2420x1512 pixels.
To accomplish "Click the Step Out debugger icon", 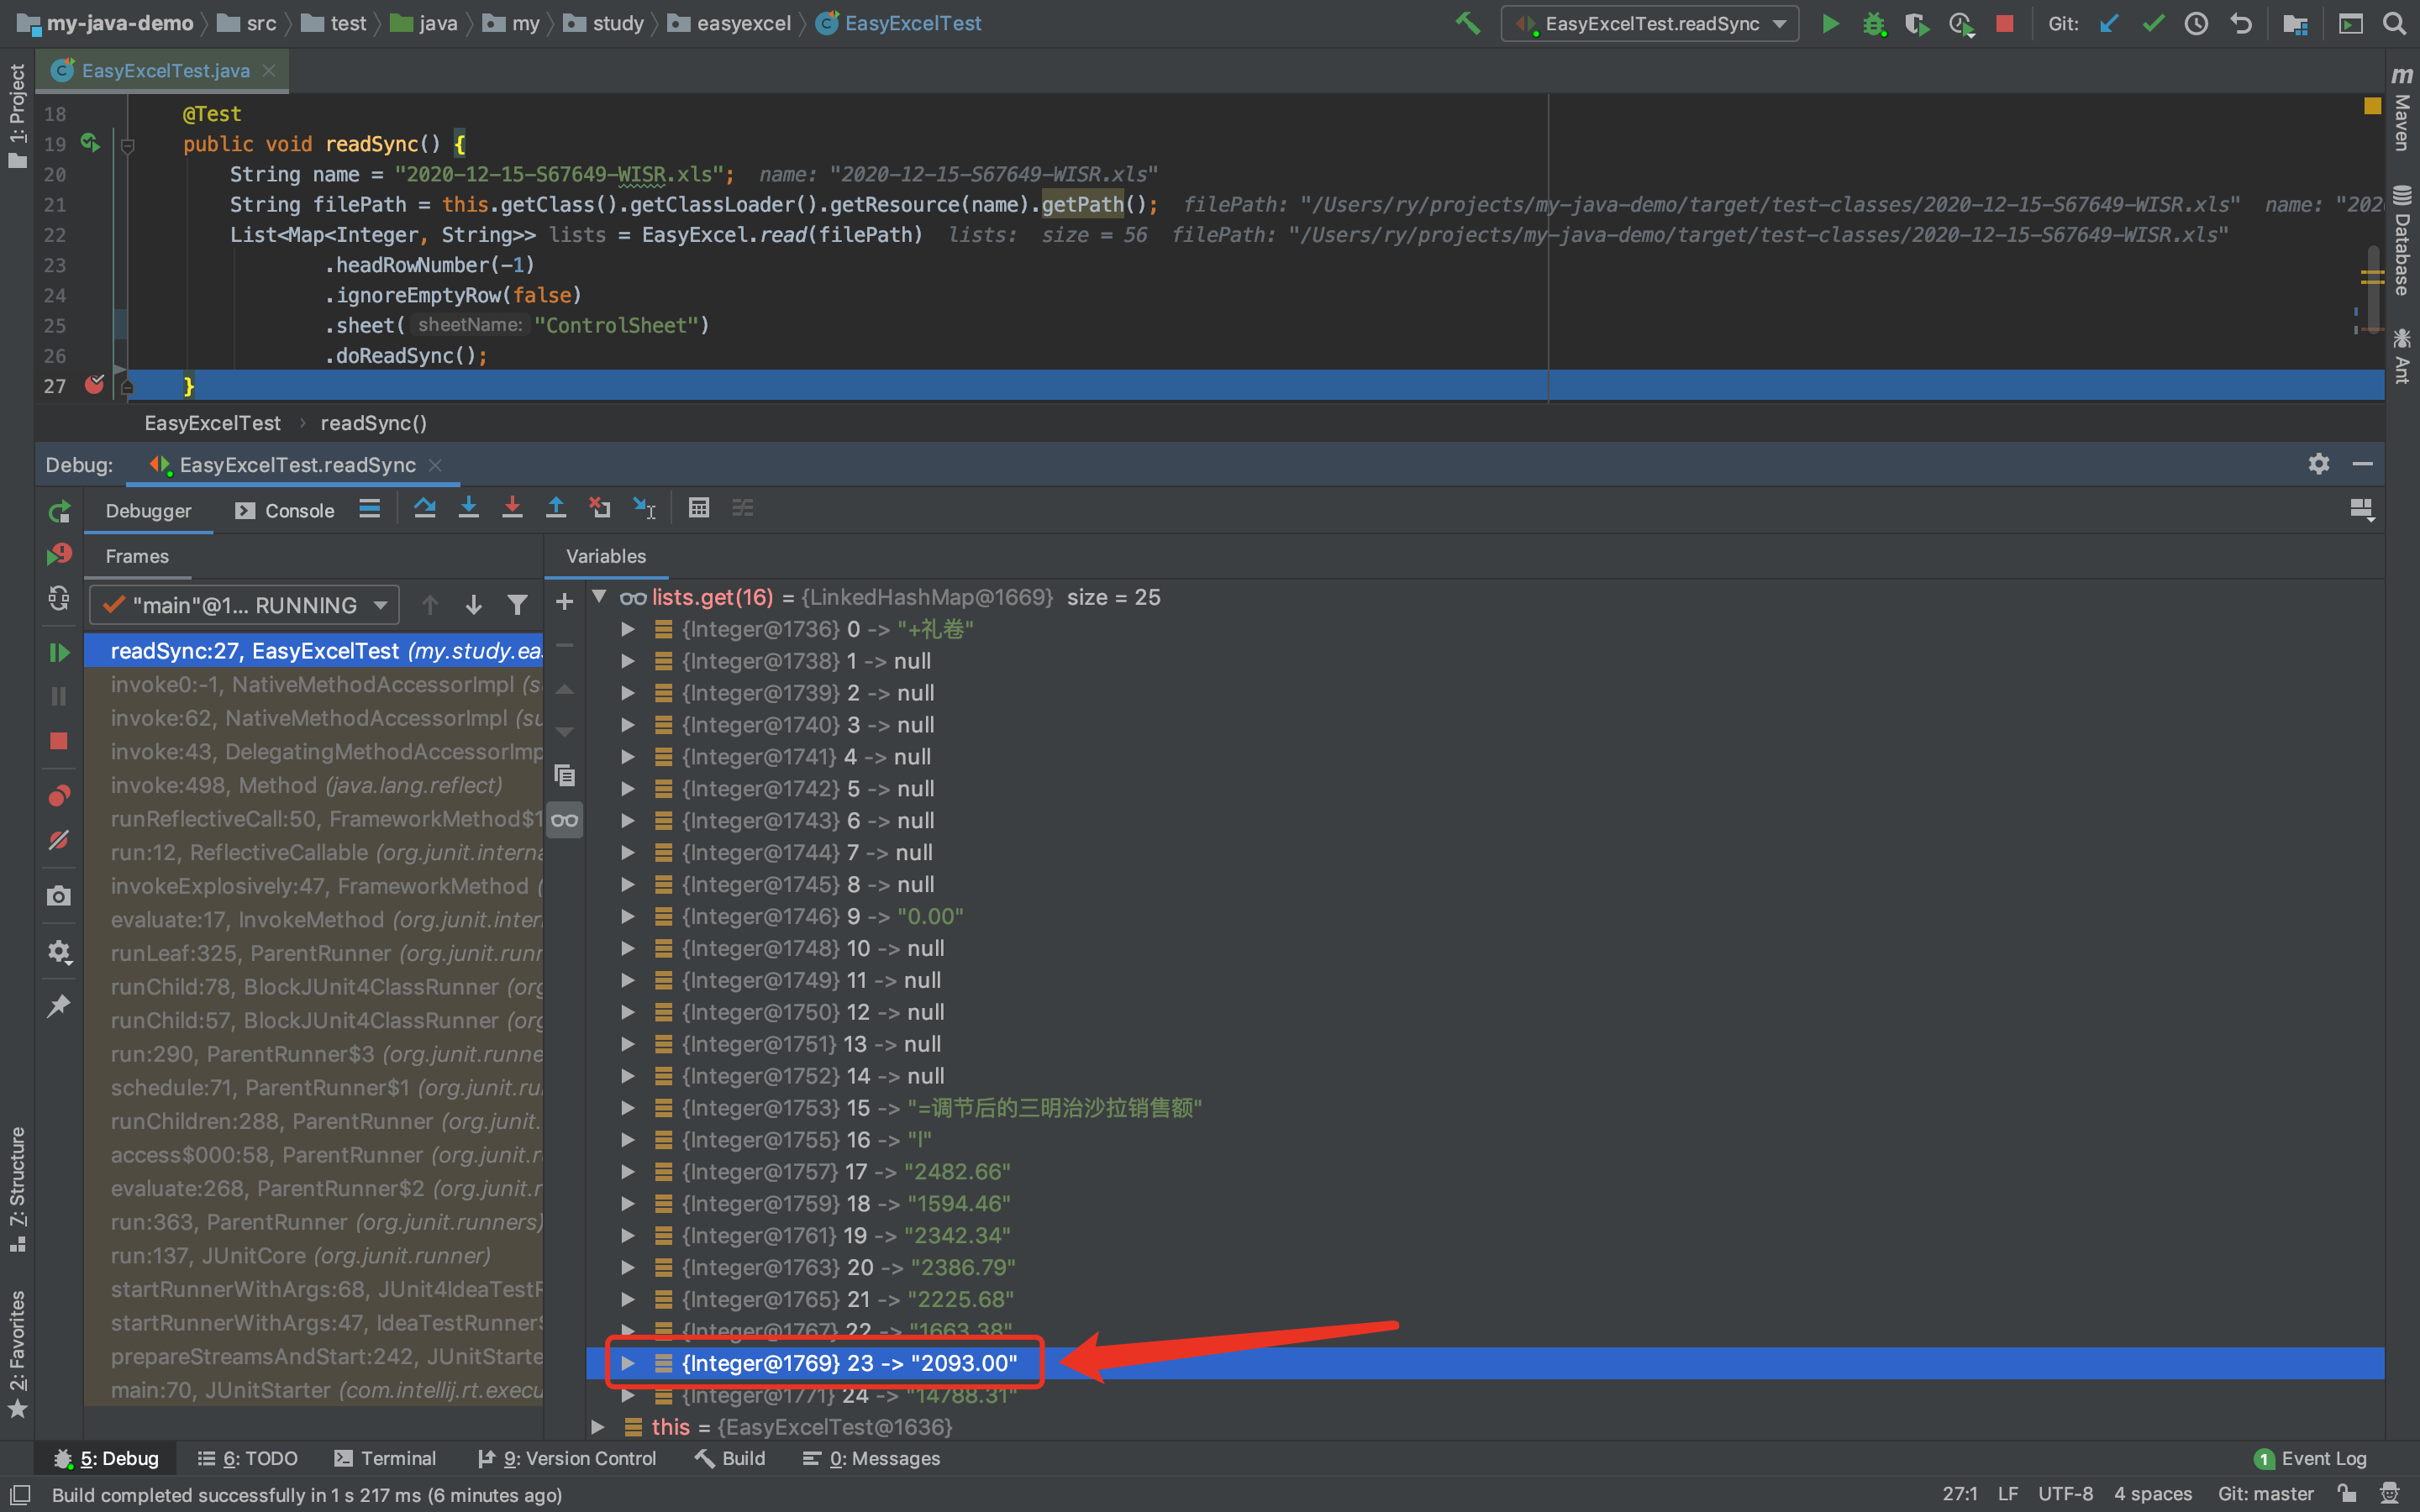I will coord(556,508).
